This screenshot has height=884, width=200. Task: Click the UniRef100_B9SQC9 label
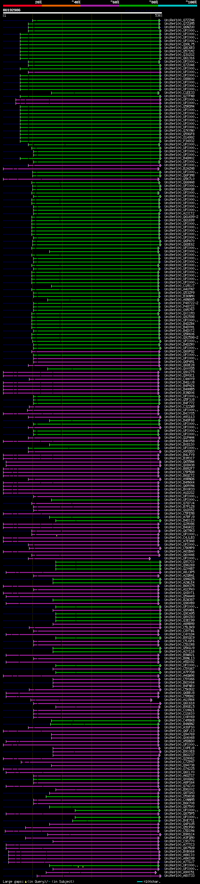179,638
